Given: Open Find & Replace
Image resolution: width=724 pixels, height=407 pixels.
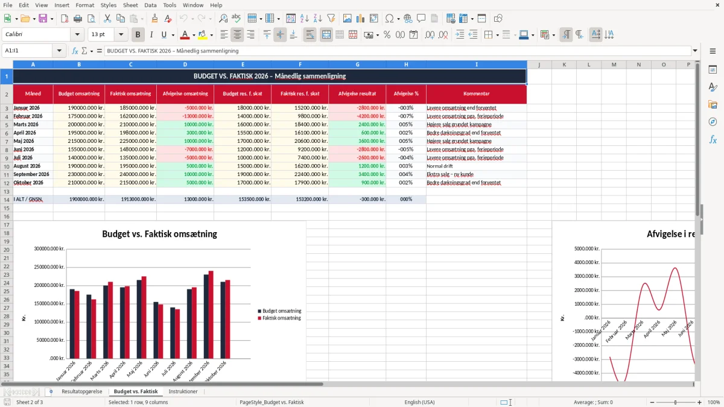Looking at the screenshot, I should [223, 19].
